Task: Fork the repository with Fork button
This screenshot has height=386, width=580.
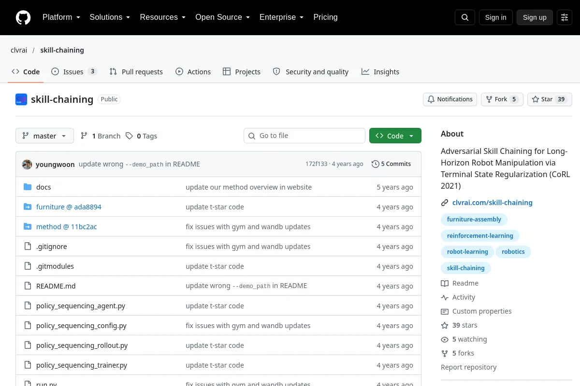Action: coord(502,99)
